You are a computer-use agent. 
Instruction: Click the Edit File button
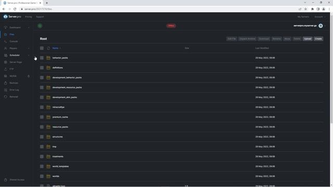(232, 39)
